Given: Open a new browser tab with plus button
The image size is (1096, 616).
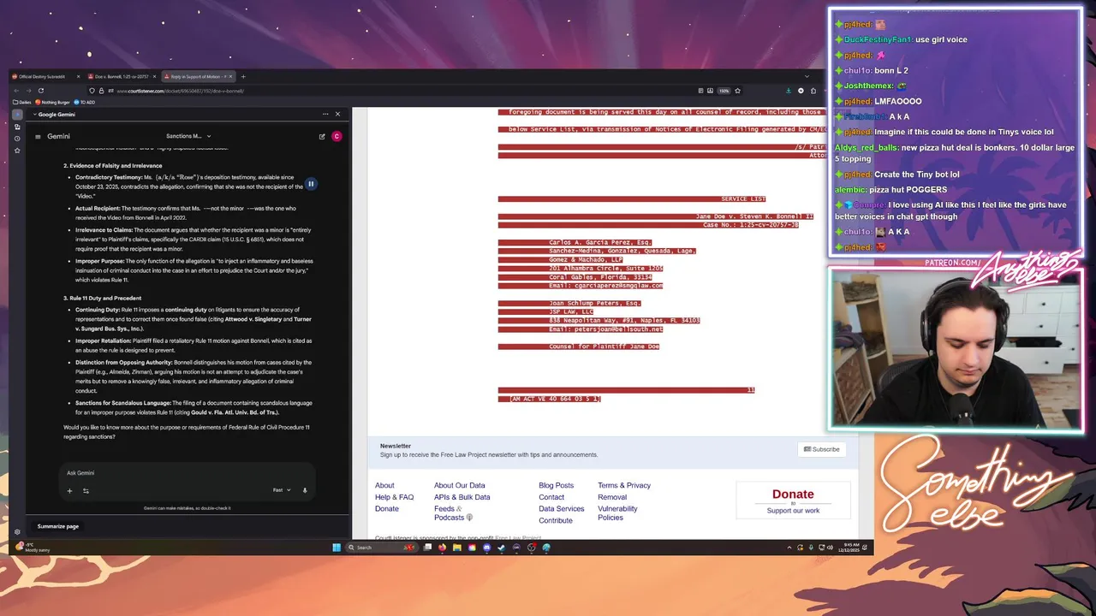Looking at the screenshot, I should pos(243,77).
